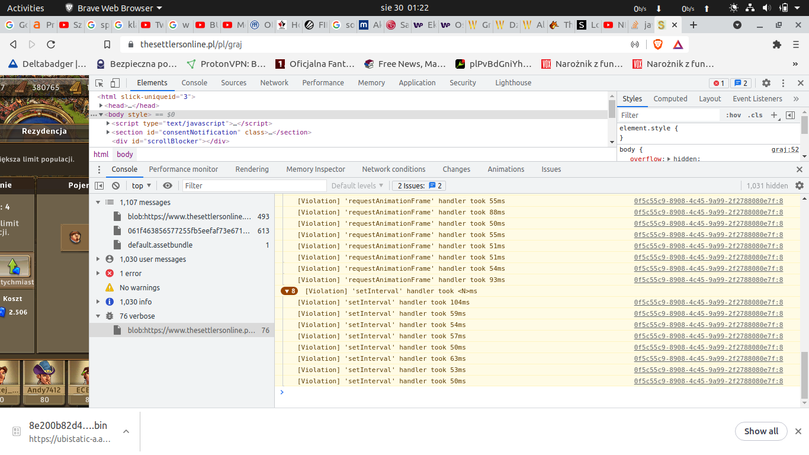
Task: Expand the 1 error group
Action: click(98, 273)
